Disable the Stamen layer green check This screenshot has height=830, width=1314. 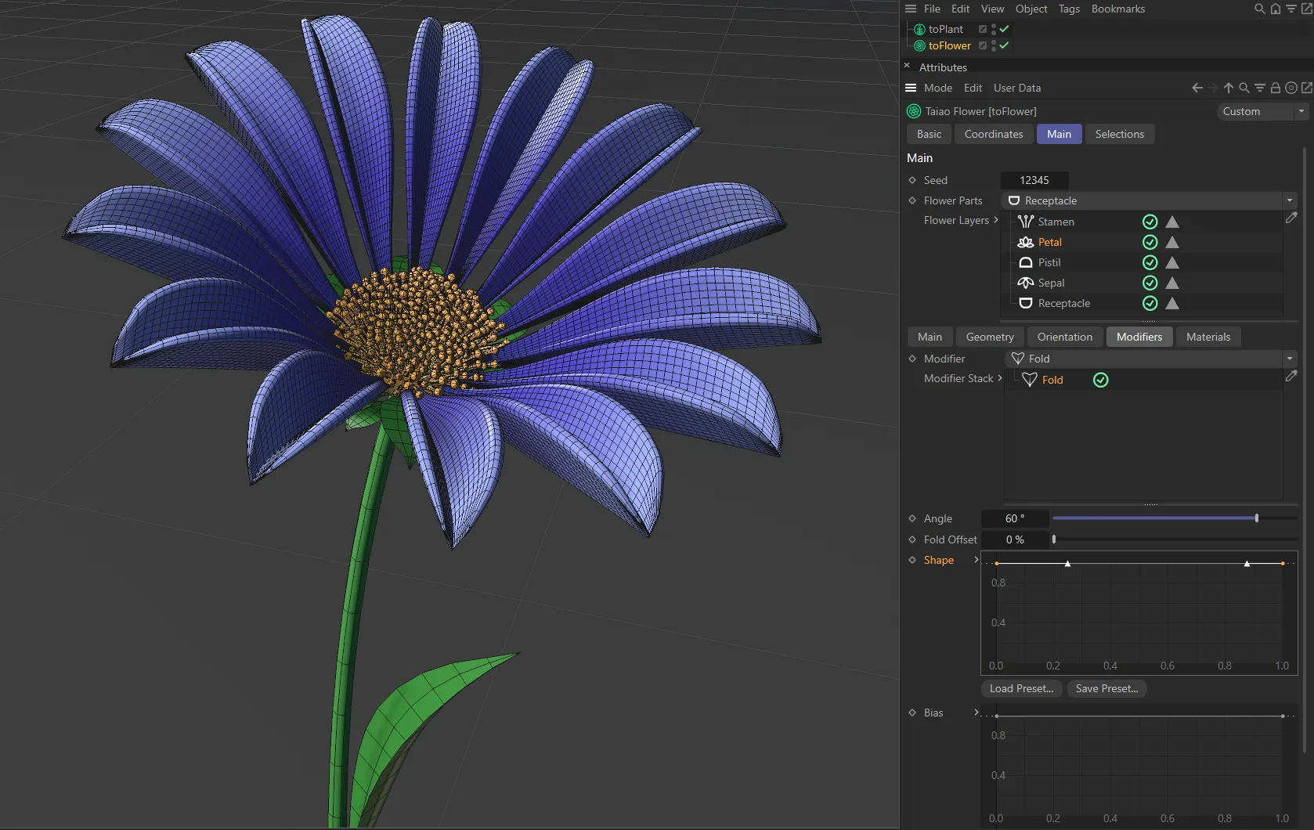pos(1150,222)
